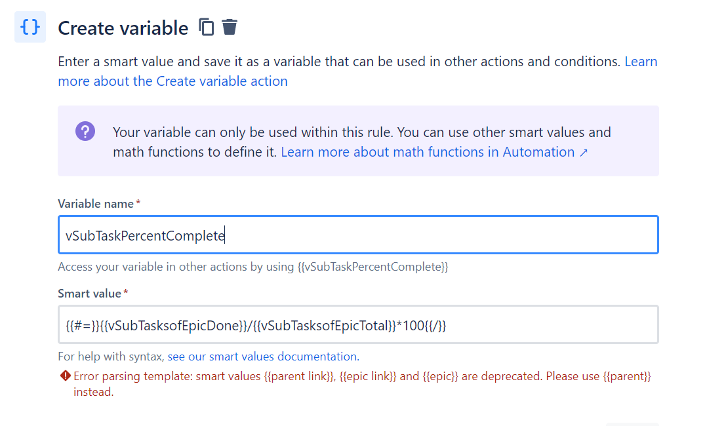Duplicate the Create variable action

[x=207, y=27]
